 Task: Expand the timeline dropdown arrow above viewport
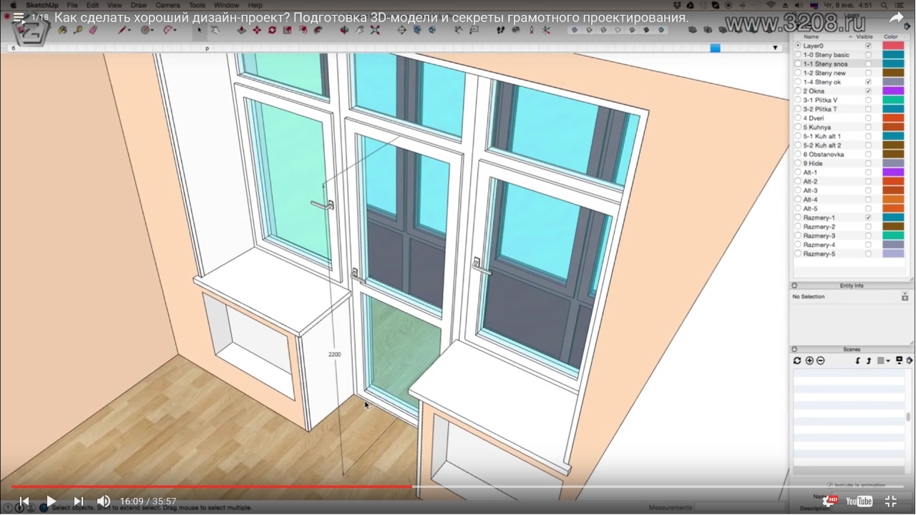coord(776,48)
